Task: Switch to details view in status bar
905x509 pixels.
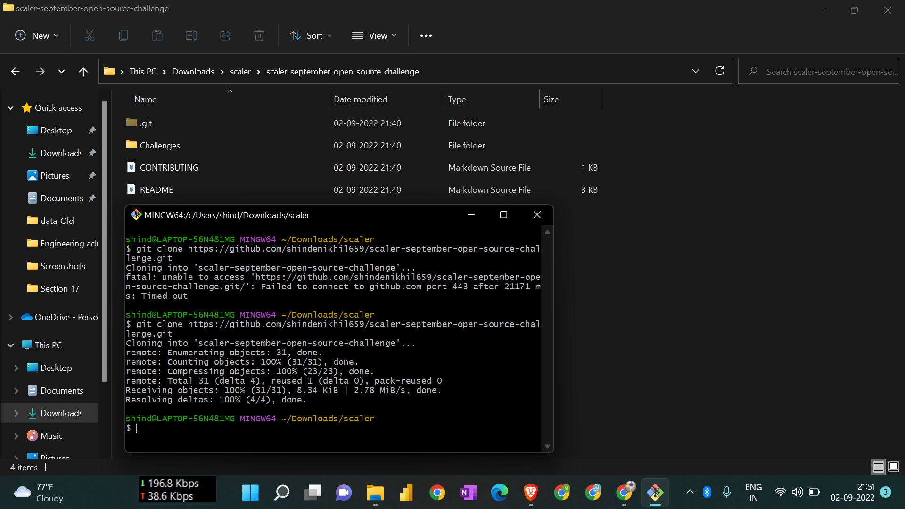Action: point(878,467)
